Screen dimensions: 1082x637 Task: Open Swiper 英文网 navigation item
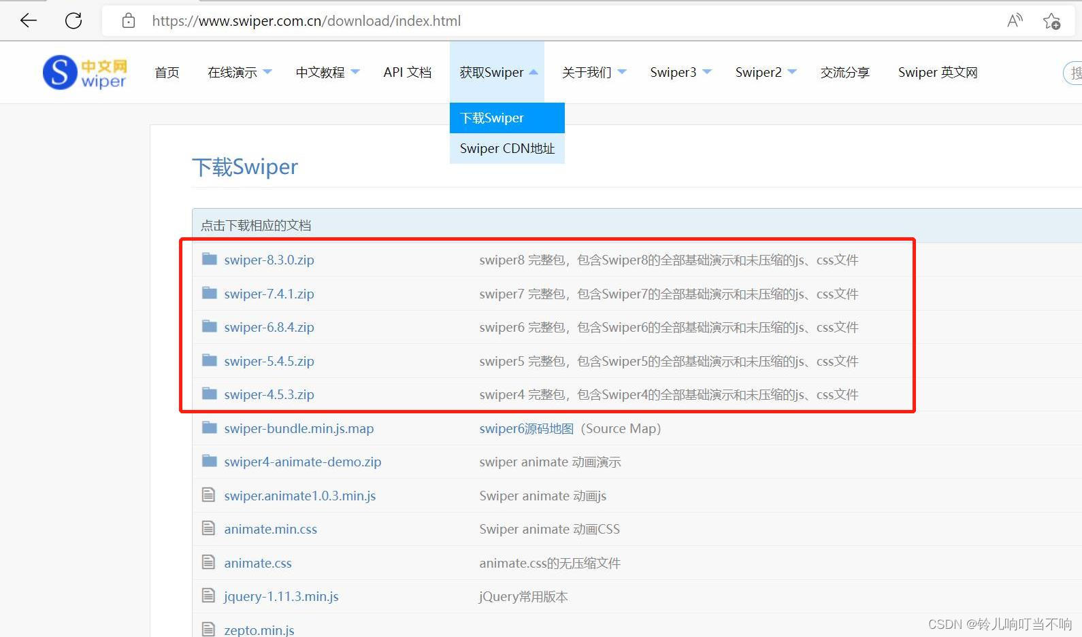pos(938,72)
